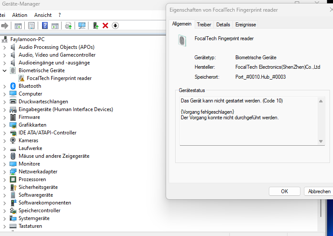The width and height of the screenshot is (333, 236).
Task: Click the Sicherheitsgeräte key icon
Action: 13,187
